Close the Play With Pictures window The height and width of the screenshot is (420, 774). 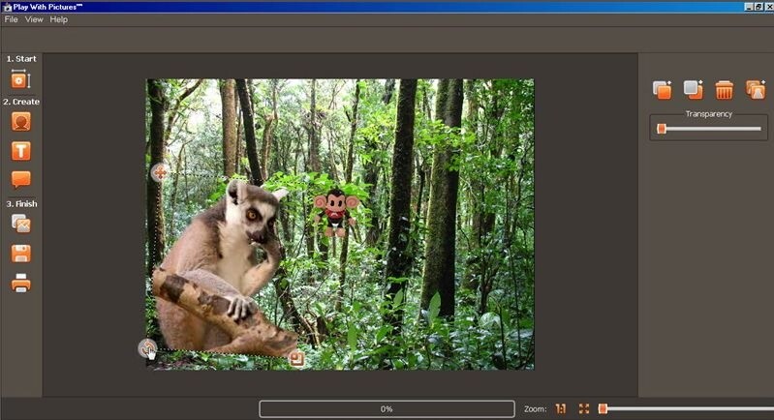coord(768,7)
